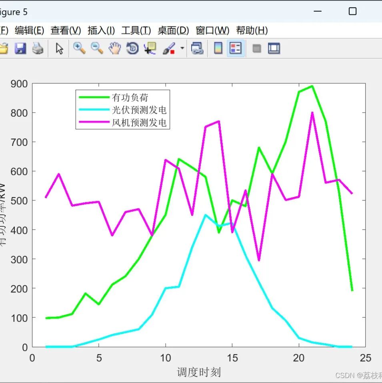This screenshot has width=382, height=383.
Task: Click the x-axis tick label 10
Action: pyautogui.click(x=165, y=358)
